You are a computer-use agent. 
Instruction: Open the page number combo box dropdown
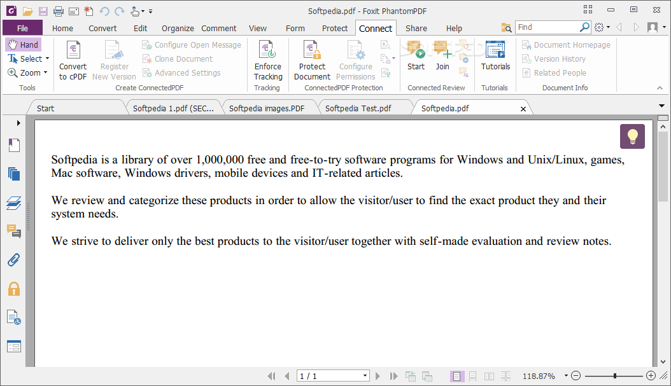pos(365,376)
